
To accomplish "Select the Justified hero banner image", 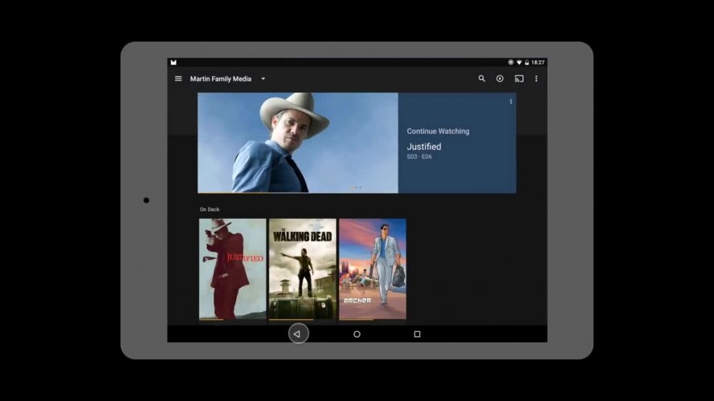I will click(298, 143).
